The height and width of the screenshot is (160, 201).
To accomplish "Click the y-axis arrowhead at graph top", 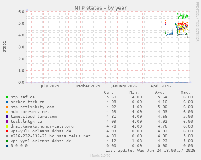I will [x=27, y=10].
